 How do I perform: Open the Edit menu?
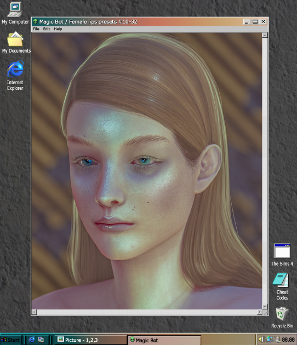[x=47, y=29]
